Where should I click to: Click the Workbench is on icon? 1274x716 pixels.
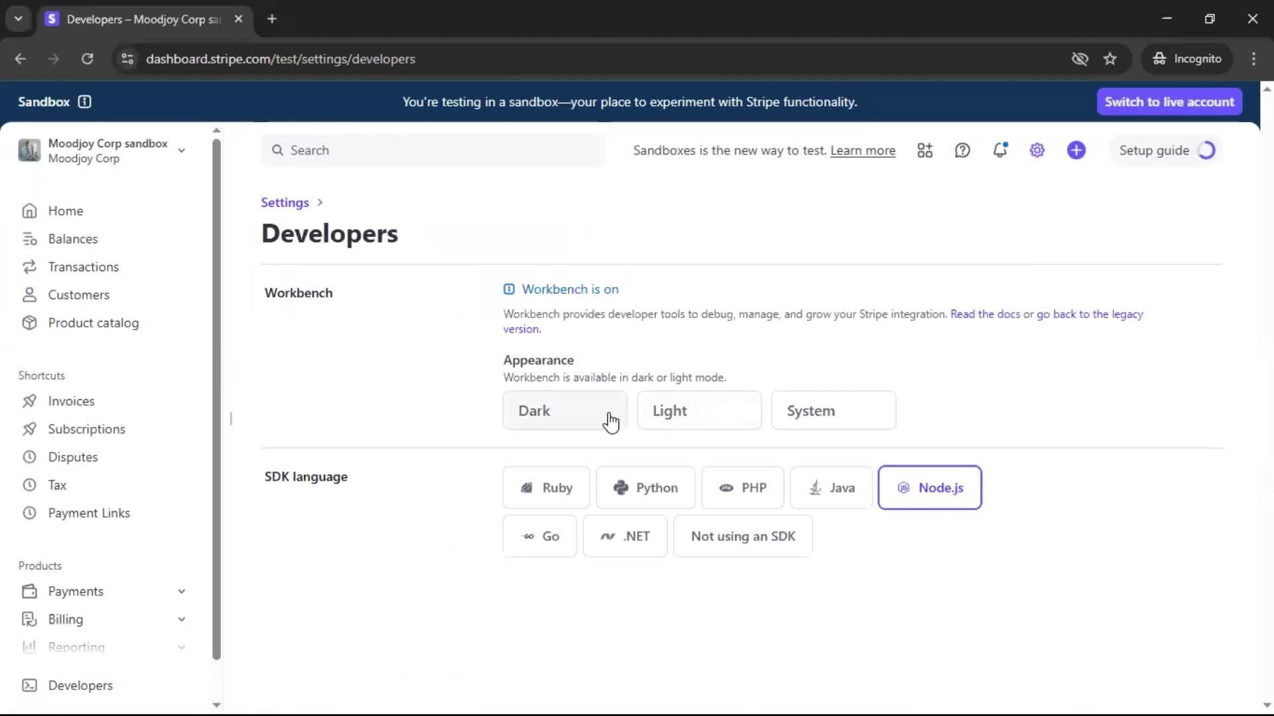click(x=509, y=289)
